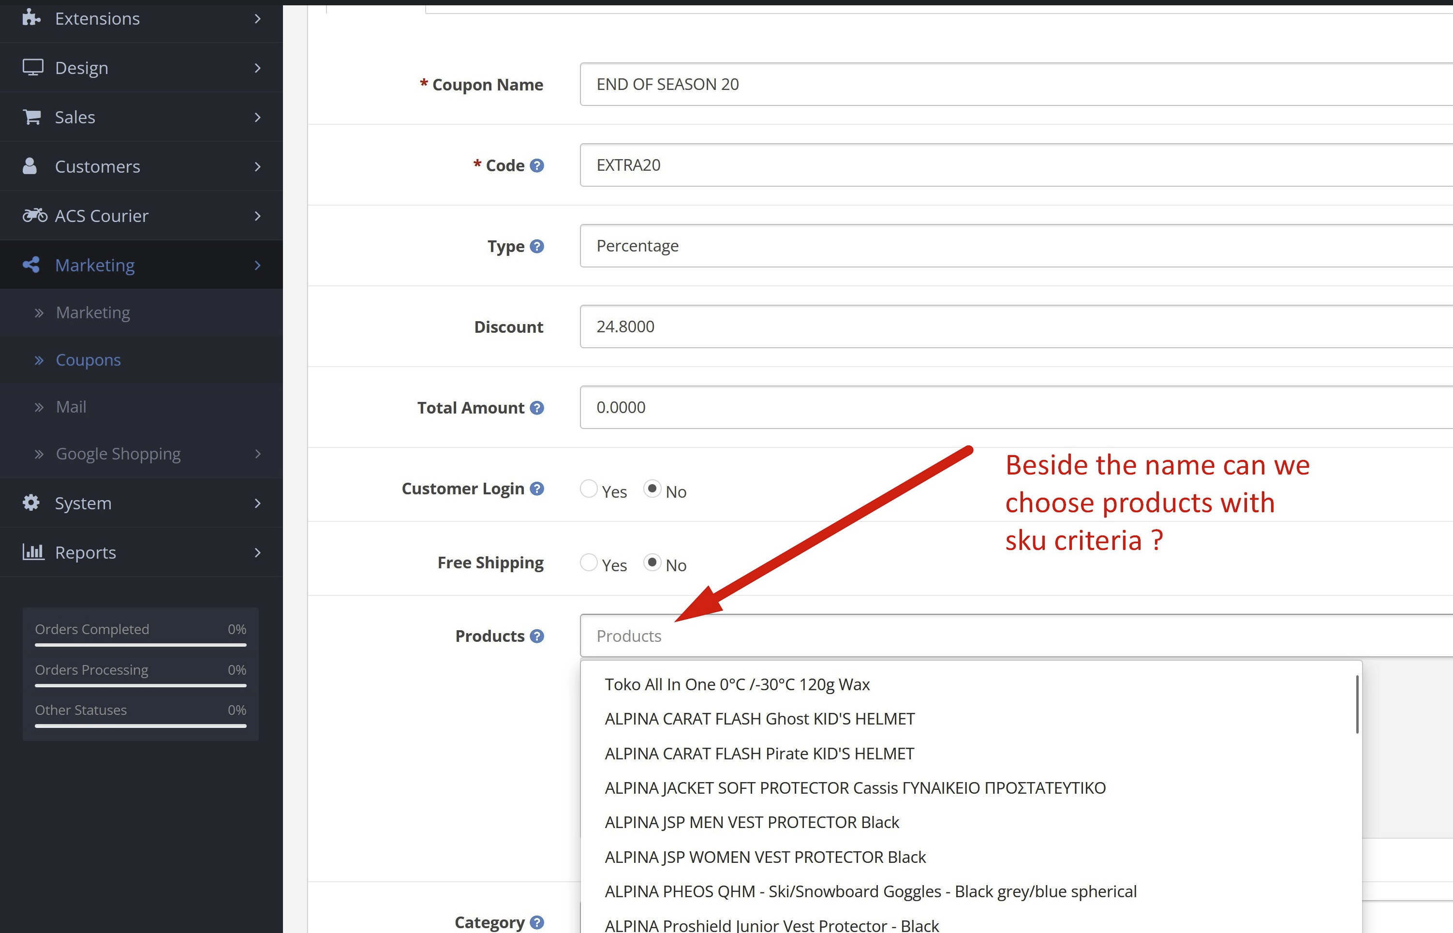Image resolution: width=1453 pixels, height=933 pixels.
Task: Click the Customers person icon
Action: pyautogui.click(x=30, y=166)
